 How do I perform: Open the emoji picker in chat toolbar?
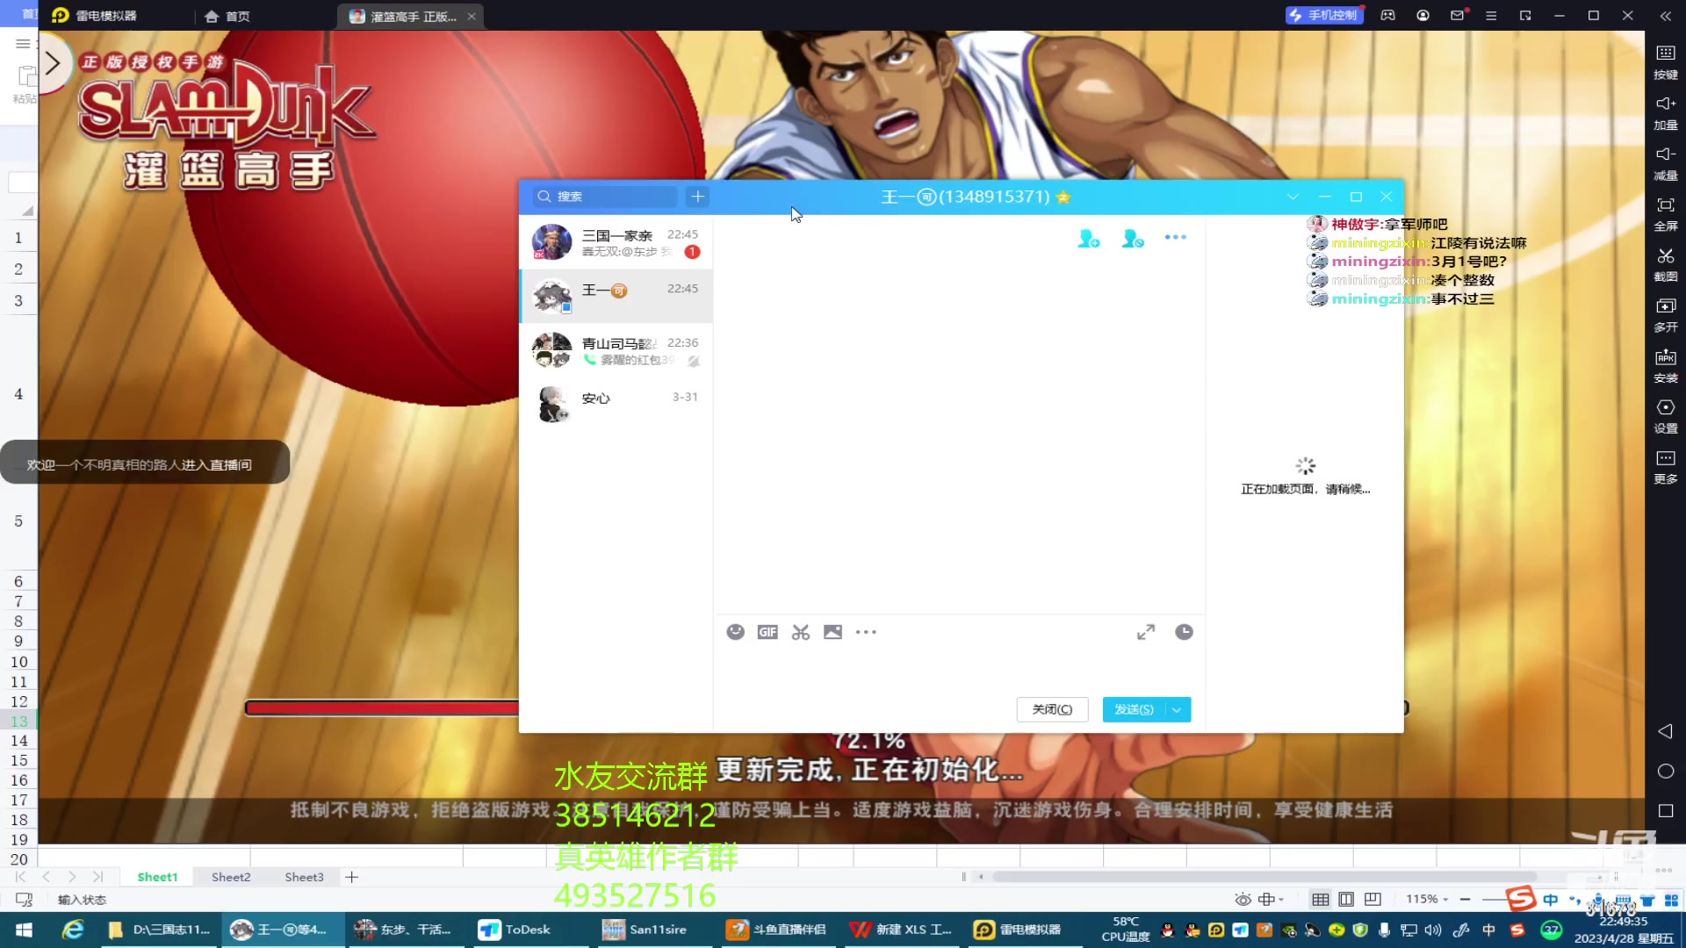736,632
